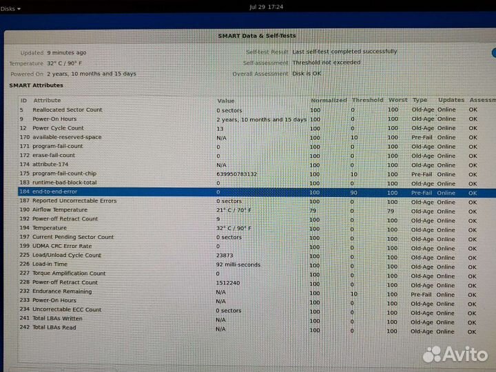Click the value 639950783132

pyautogui.click(x=236, y=174)
